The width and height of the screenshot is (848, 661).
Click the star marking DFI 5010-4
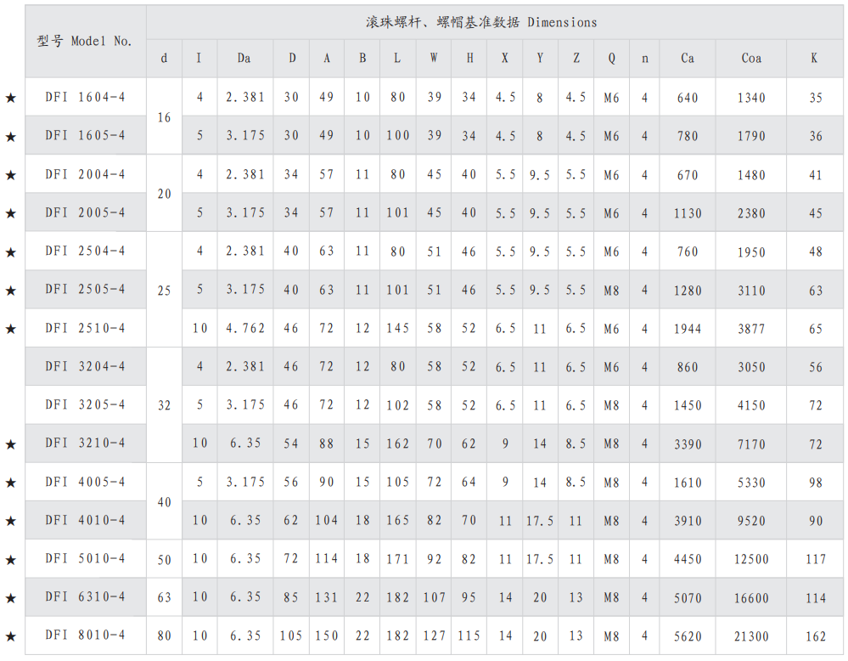point(11,560)
